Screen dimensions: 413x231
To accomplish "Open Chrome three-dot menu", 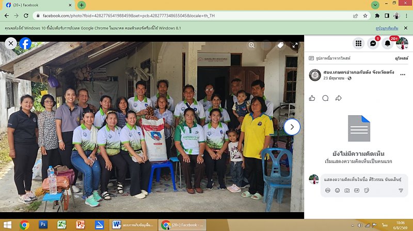I will pyautogui.click(x=406, y=16).
